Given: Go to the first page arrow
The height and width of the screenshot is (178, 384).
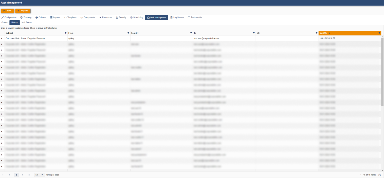Looking at the screenshot, I should pos(3,175).
